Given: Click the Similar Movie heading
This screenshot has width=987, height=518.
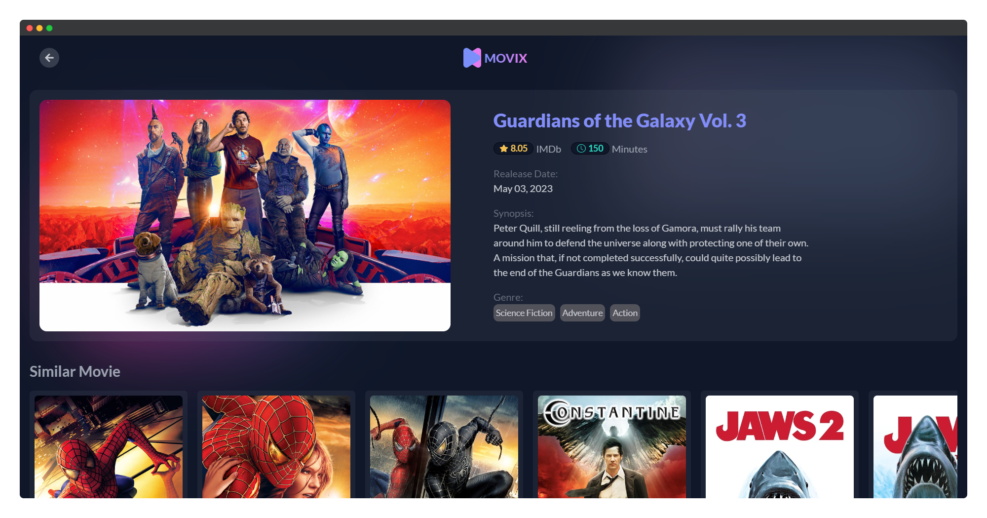Looking at the screenshot, I should point(75,371).
